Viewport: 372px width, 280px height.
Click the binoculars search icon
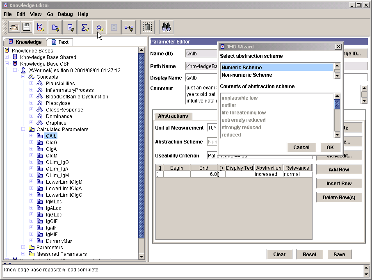point(166,27)
